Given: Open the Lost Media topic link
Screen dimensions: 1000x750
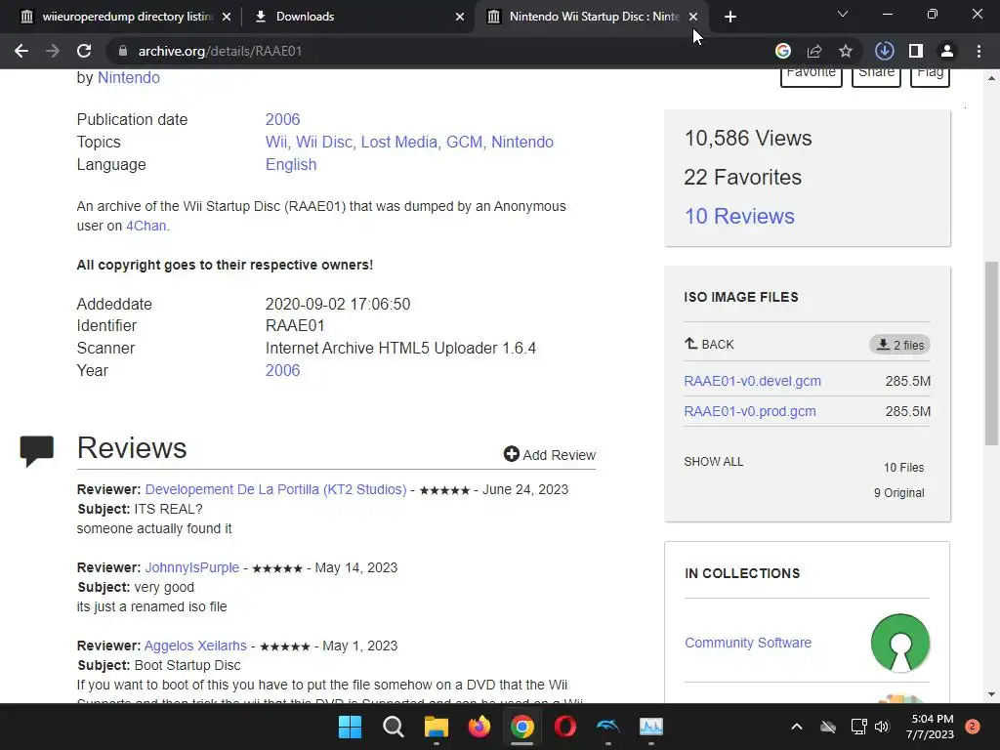Looking at the screenshot, I should click(399, 142).
